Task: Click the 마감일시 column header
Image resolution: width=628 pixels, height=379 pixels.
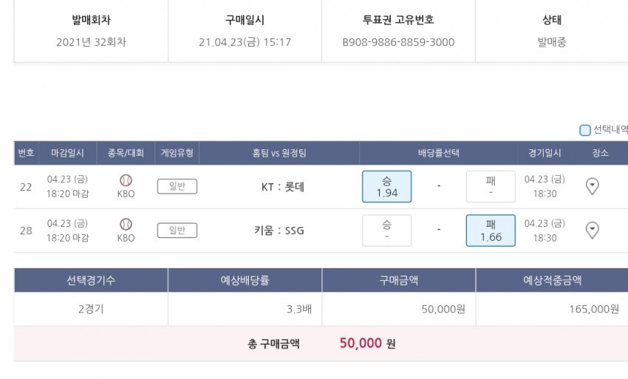Action: coord(67,153)
